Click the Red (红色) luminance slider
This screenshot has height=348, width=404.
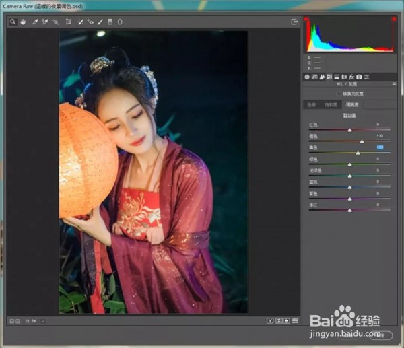point(349,130)
